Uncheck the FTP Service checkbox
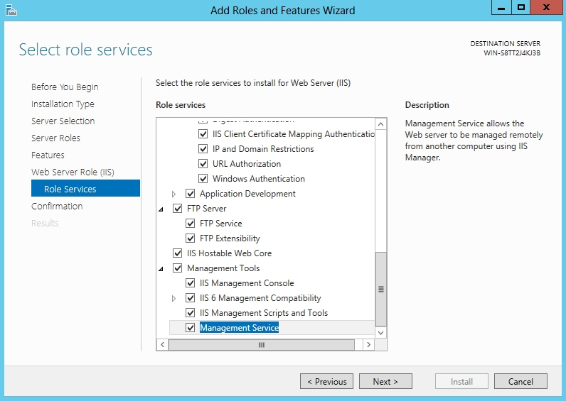Viewport: 566px width, 401px height. coord(191,224)
